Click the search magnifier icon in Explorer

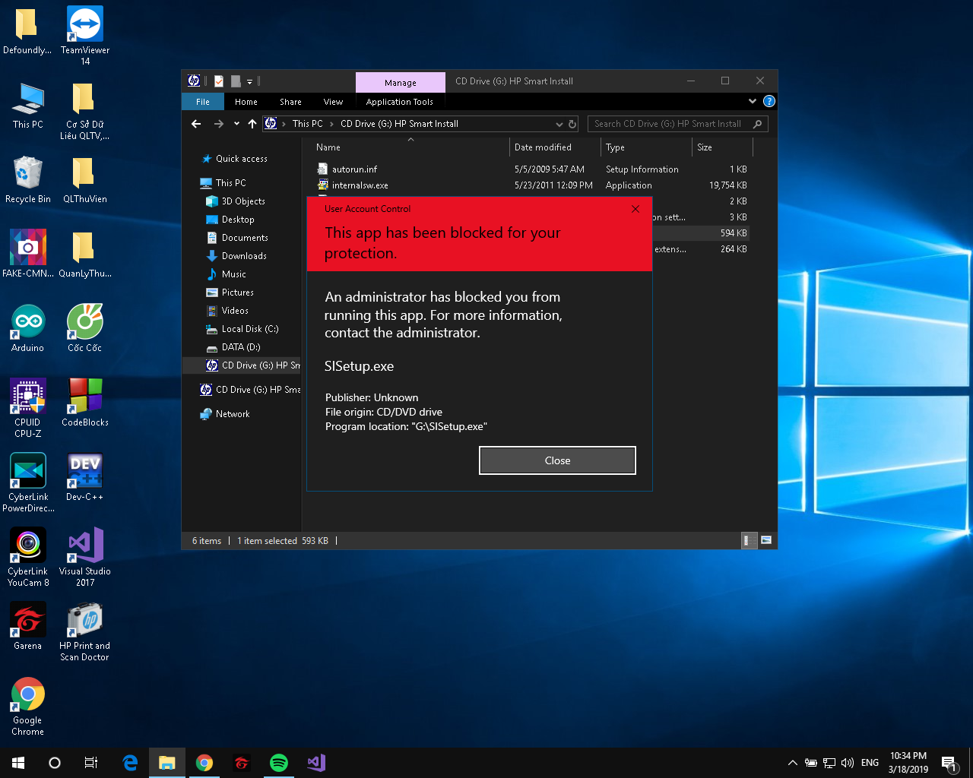[x=757, y=124]
